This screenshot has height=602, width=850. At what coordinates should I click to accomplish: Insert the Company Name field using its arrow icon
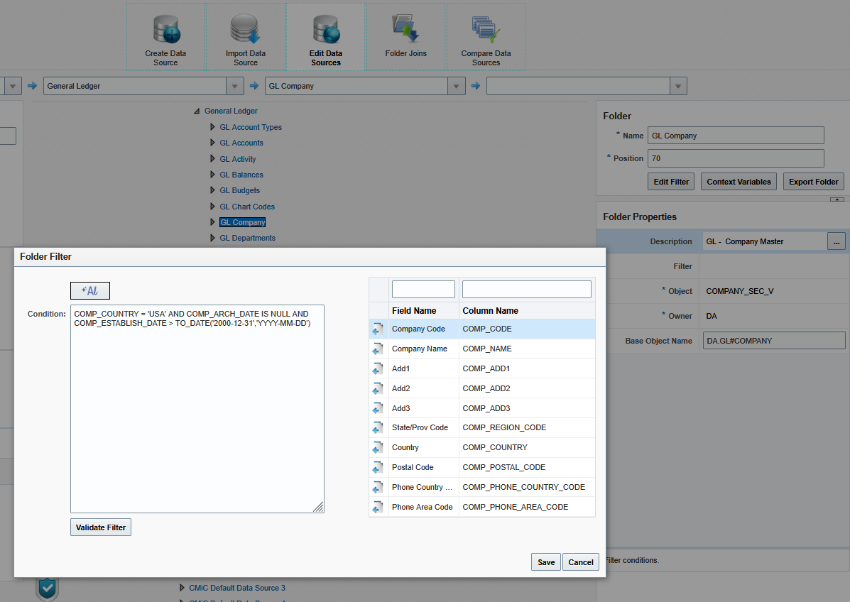tap(378, 349)
